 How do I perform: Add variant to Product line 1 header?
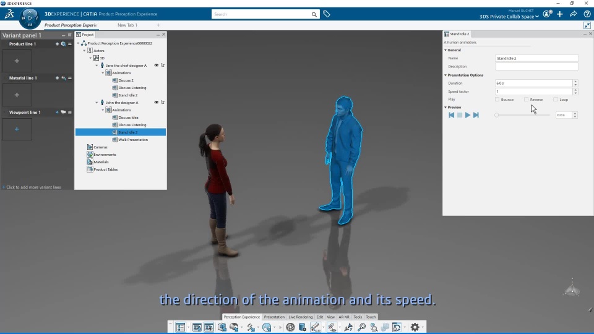tap(57, 44)
